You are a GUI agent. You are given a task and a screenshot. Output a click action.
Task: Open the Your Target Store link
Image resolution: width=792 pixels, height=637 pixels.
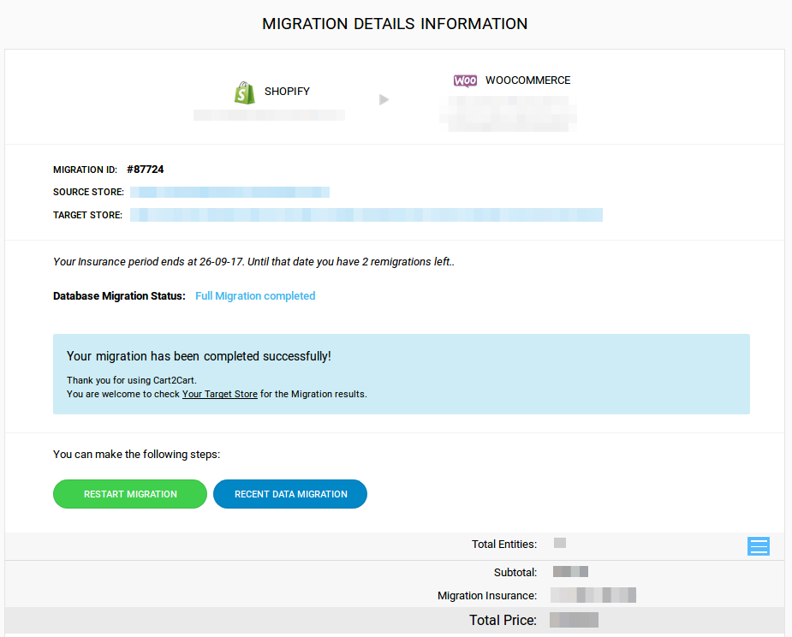[x=220, y=394]
